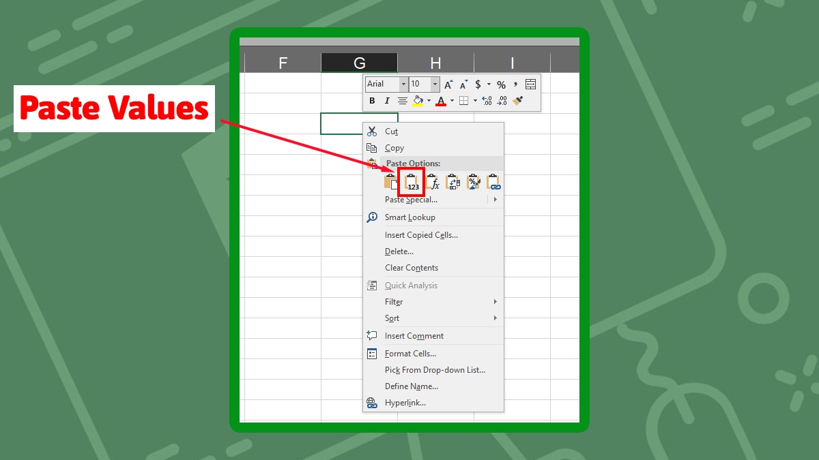Select the Paste Transpose icon
Screen dimensions: 819x460
click(x=453, y=182)
